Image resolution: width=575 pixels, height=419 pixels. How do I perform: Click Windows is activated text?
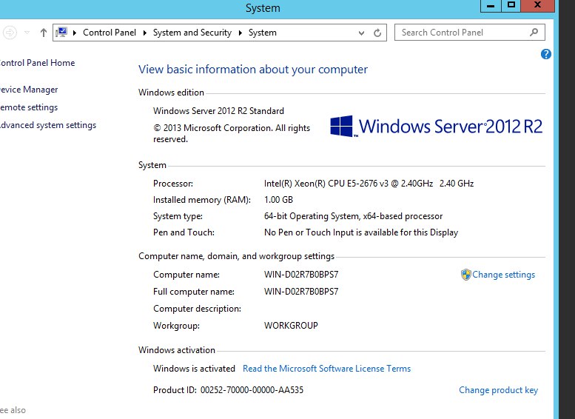click(x=194, y=369)
